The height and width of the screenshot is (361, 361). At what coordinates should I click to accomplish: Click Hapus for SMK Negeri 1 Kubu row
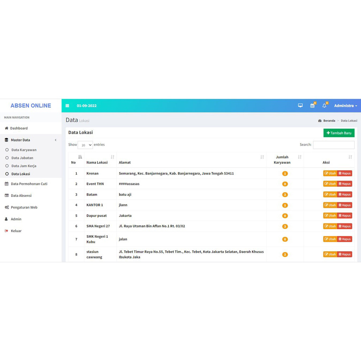(345, 239)
